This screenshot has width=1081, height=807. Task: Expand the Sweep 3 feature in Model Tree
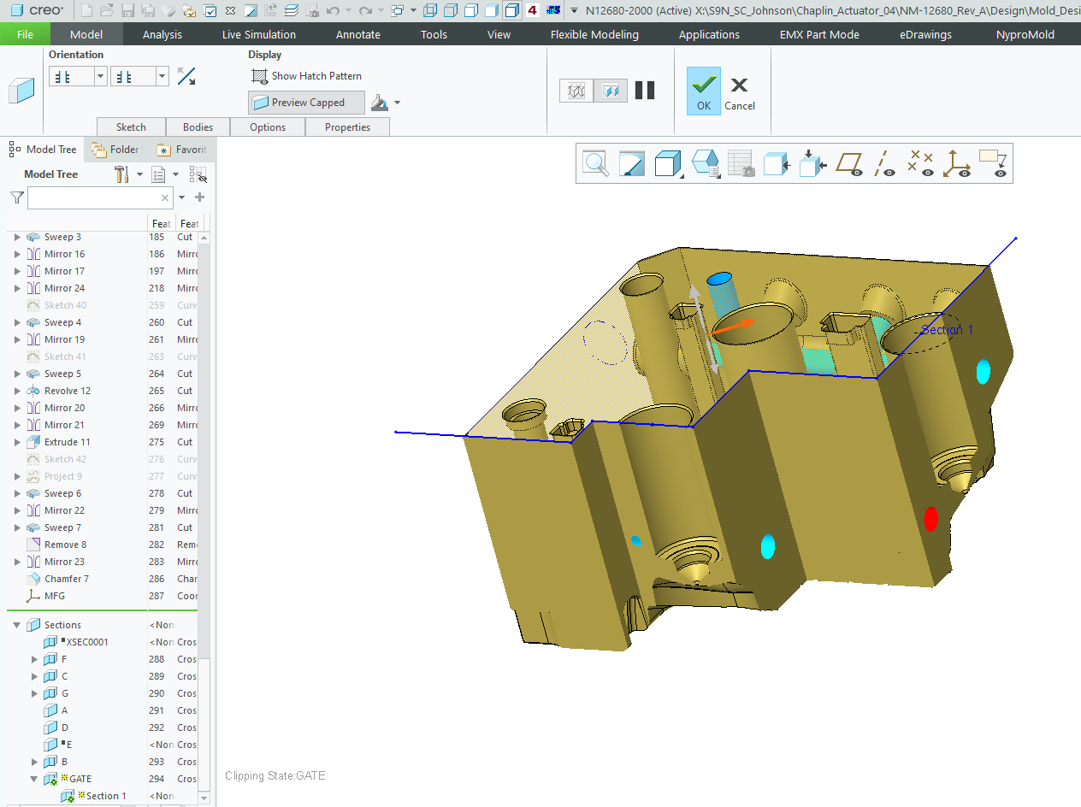[x=16, y=237]
